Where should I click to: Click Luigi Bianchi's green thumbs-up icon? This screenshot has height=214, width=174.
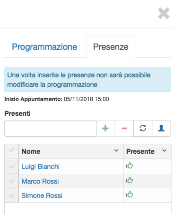tap(130, 166)
